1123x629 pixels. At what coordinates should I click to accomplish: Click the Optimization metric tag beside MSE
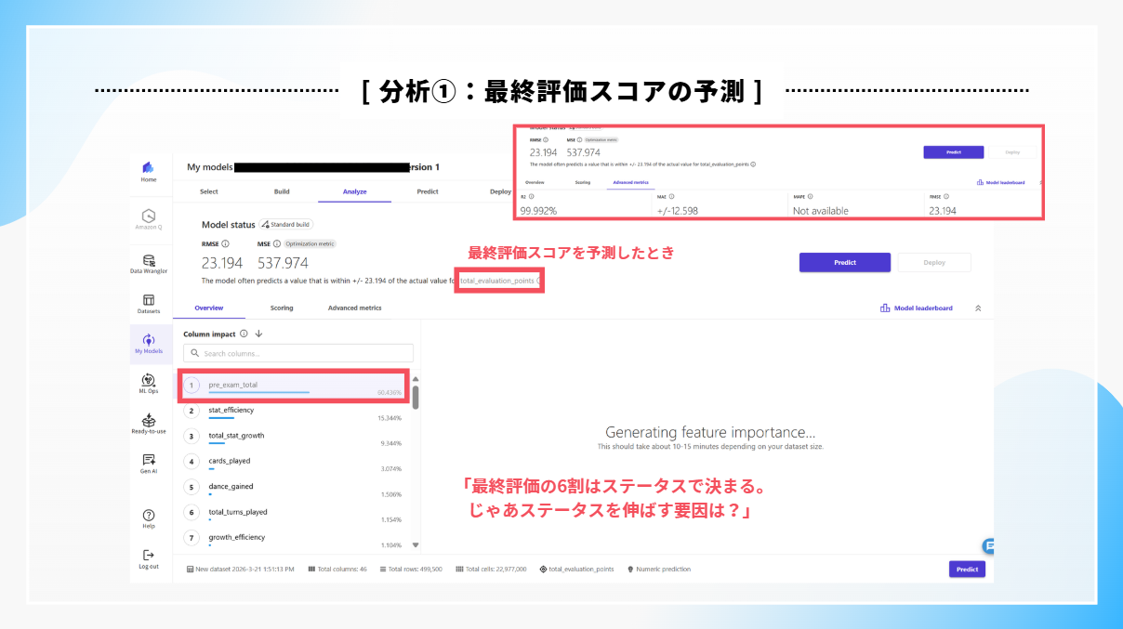pos(310,243)
